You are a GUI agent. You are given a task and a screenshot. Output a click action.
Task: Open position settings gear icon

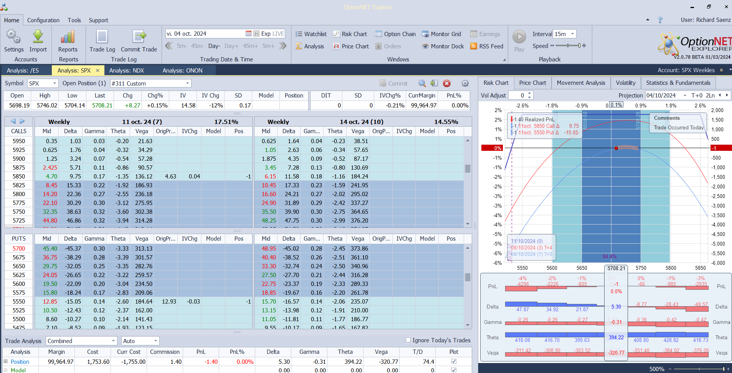tap(465, 83)
